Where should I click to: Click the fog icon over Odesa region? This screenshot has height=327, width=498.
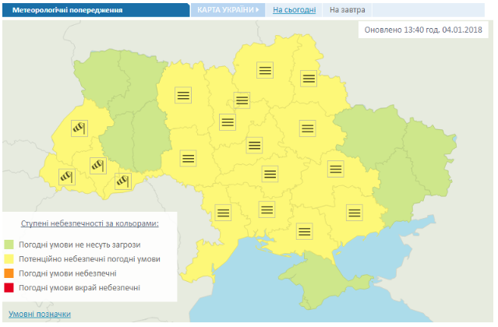[x=224, y=211]
